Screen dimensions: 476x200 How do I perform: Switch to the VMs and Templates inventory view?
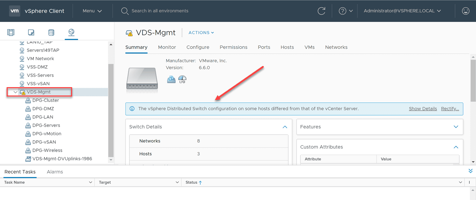pos(31,32)
